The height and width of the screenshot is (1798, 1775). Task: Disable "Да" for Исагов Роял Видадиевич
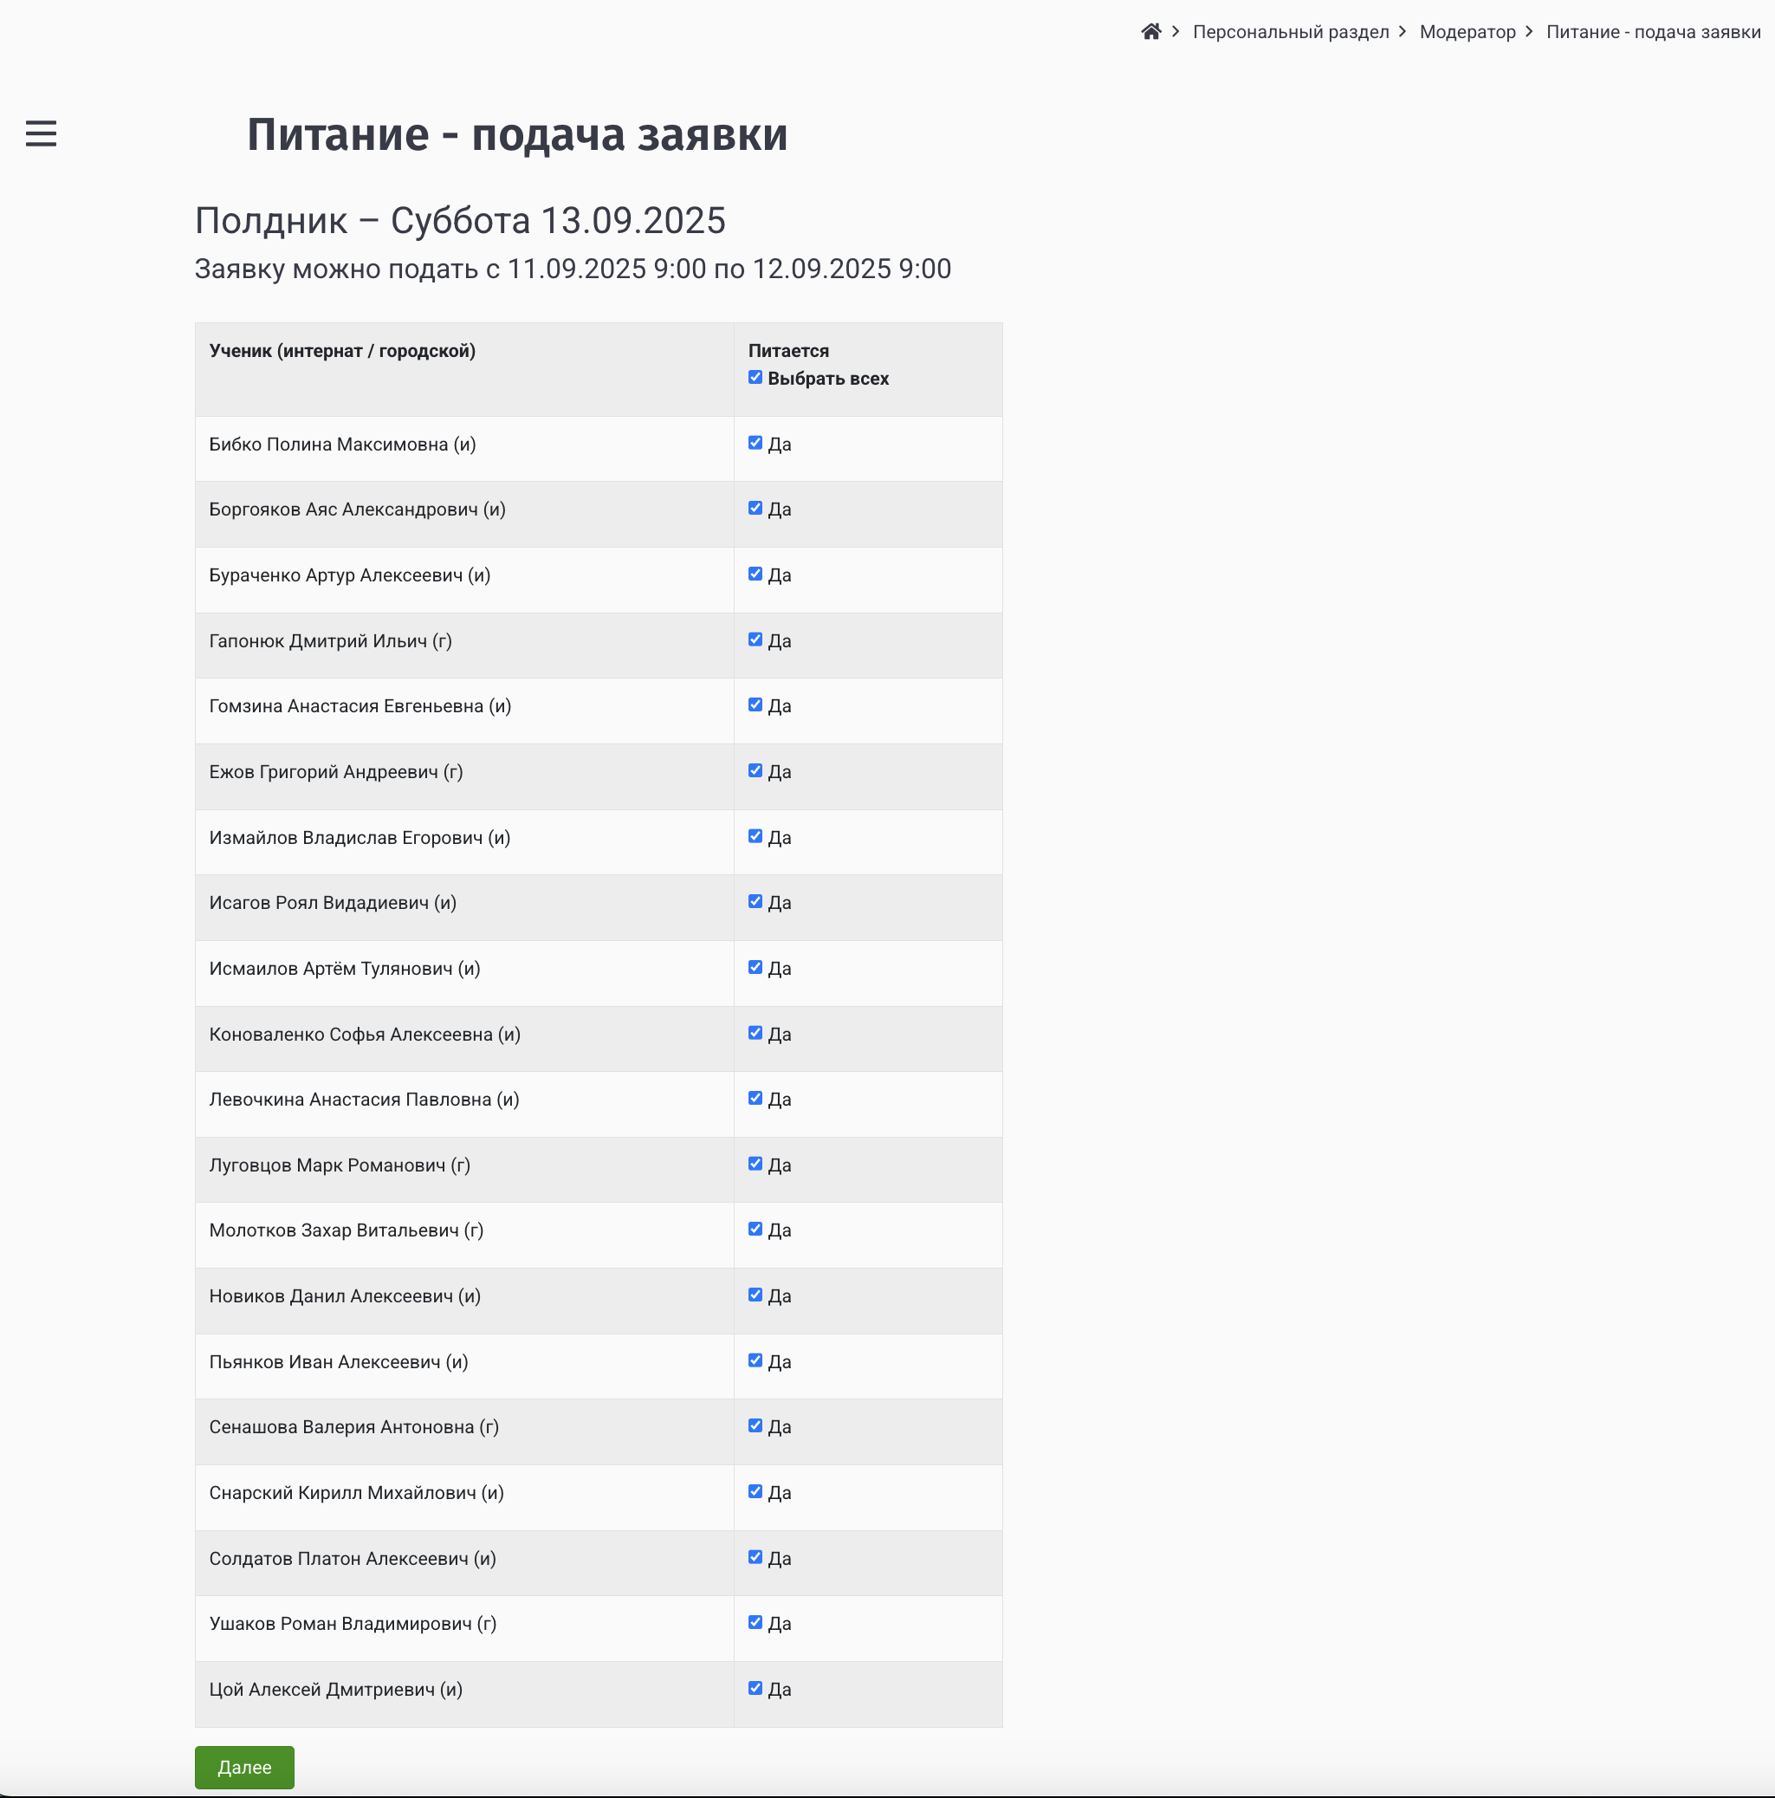[755, 901]
